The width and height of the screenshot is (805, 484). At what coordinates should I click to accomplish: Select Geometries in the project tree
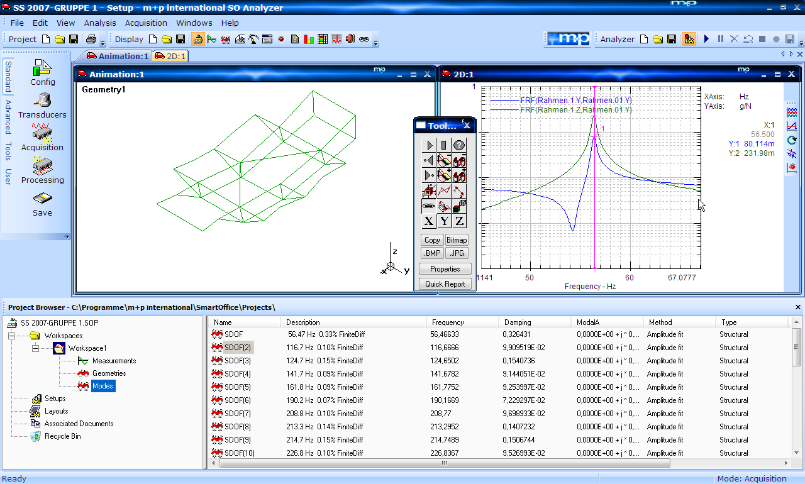click(109, 373)
